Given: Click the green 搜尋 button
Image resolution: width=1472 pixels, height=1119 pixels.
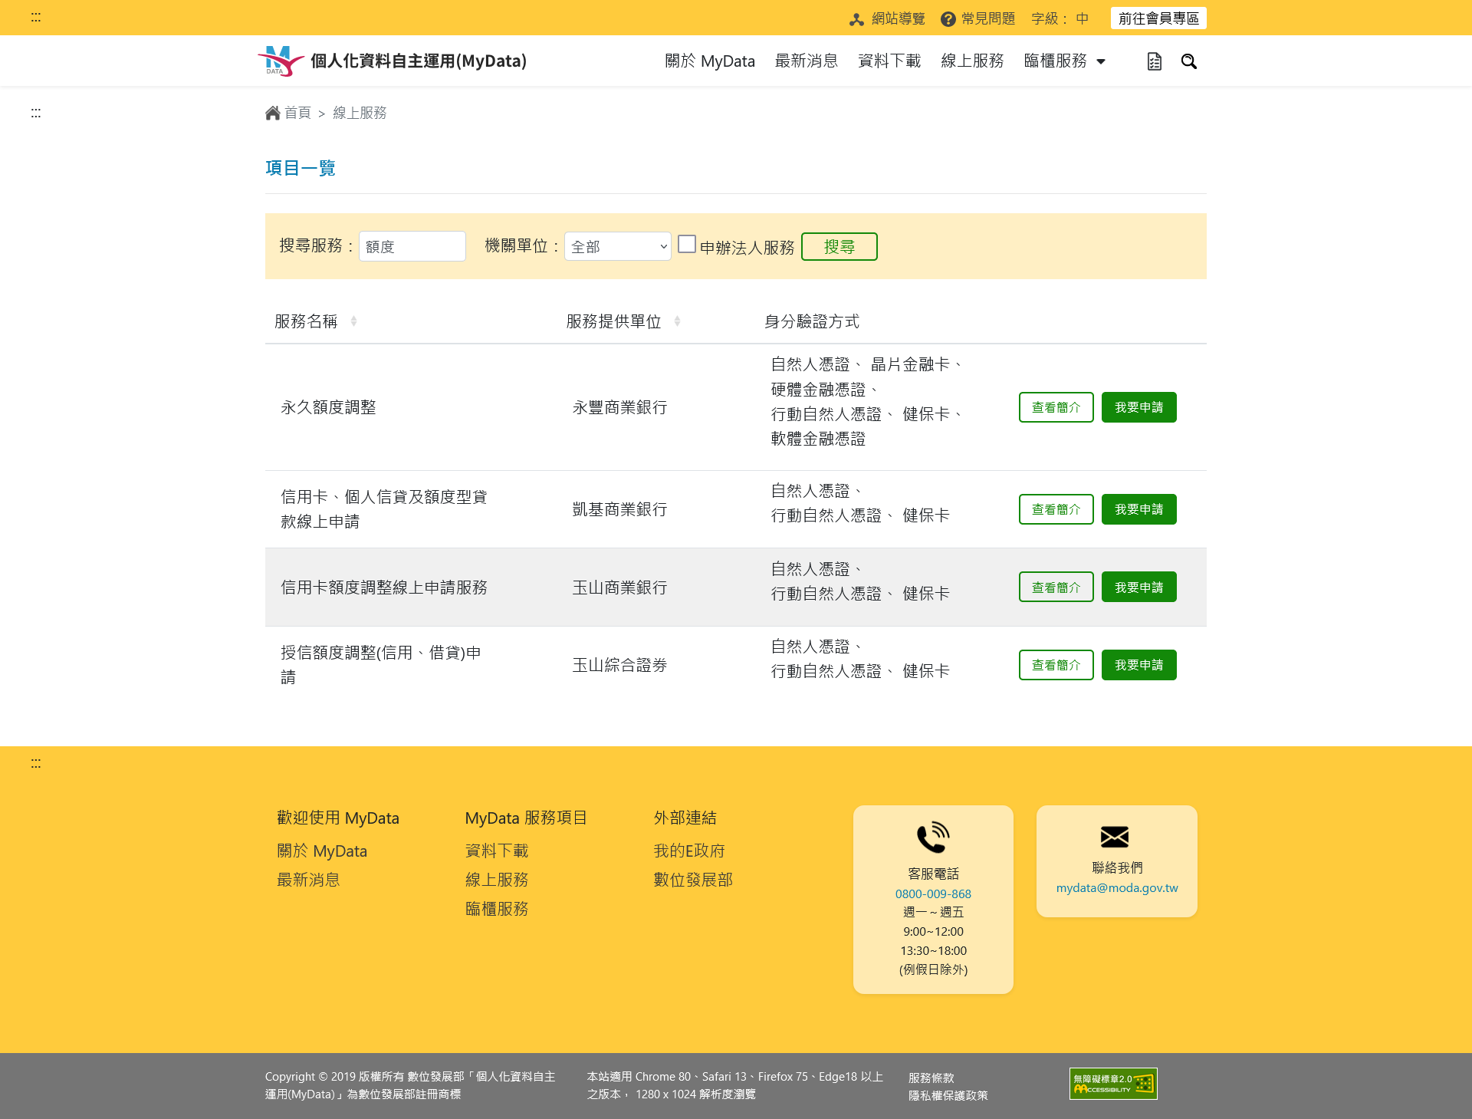Looking at the screenshot, I should 839,246.
